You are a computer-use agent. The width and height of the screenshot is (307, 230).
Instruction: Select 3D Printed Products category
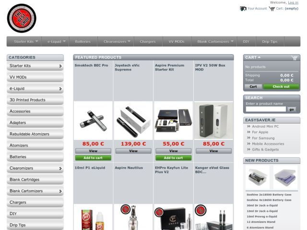coord(35,100)
